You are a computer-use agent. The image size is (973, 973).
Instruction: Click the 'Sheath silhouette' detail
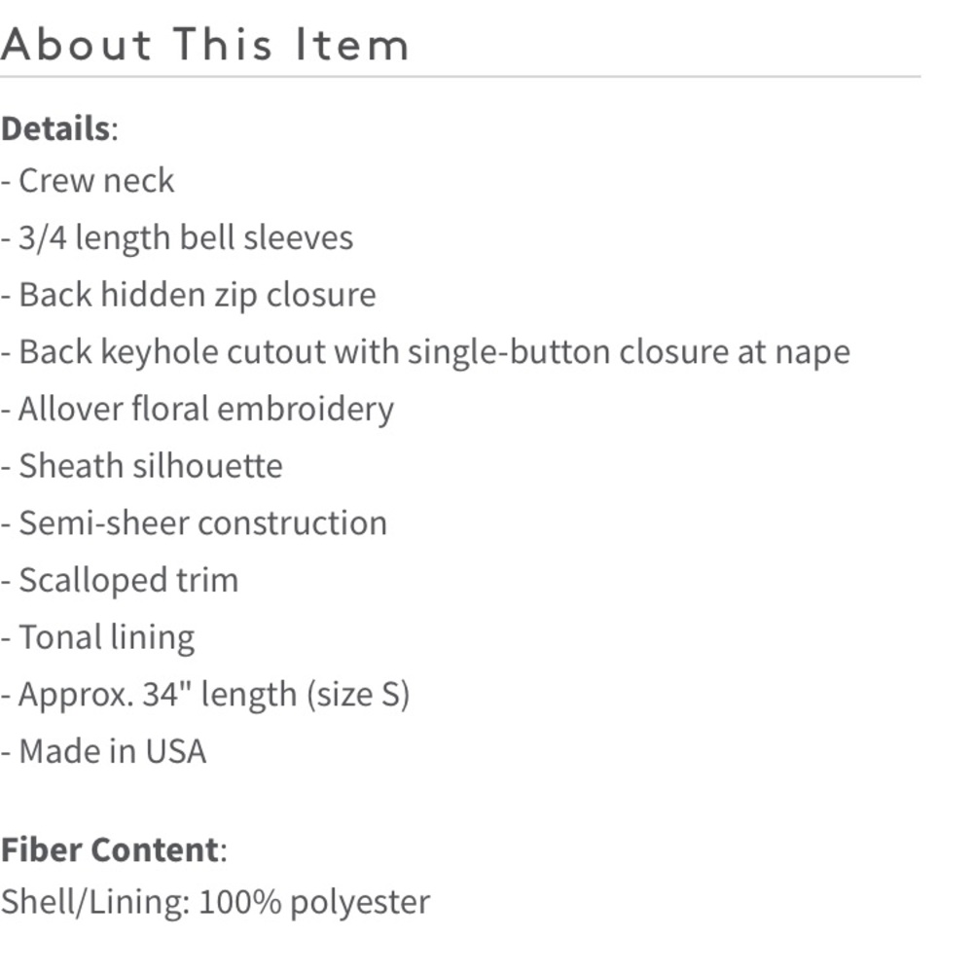point(151,466)
